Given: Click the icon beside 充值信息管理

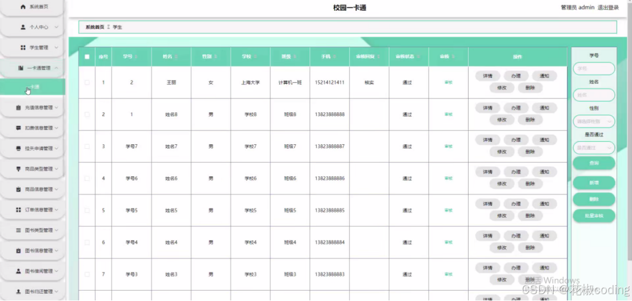Looking at the screenshot, I should point(18,108).
